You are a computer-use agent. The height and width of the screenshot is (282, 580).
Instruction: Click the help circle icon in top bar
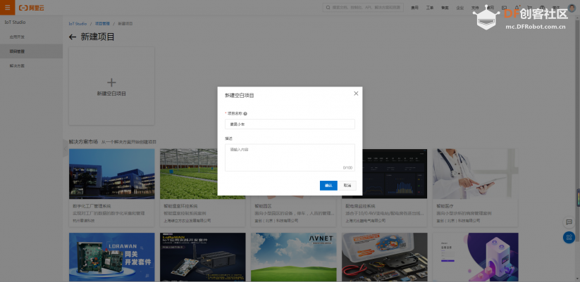click(542, 7)
